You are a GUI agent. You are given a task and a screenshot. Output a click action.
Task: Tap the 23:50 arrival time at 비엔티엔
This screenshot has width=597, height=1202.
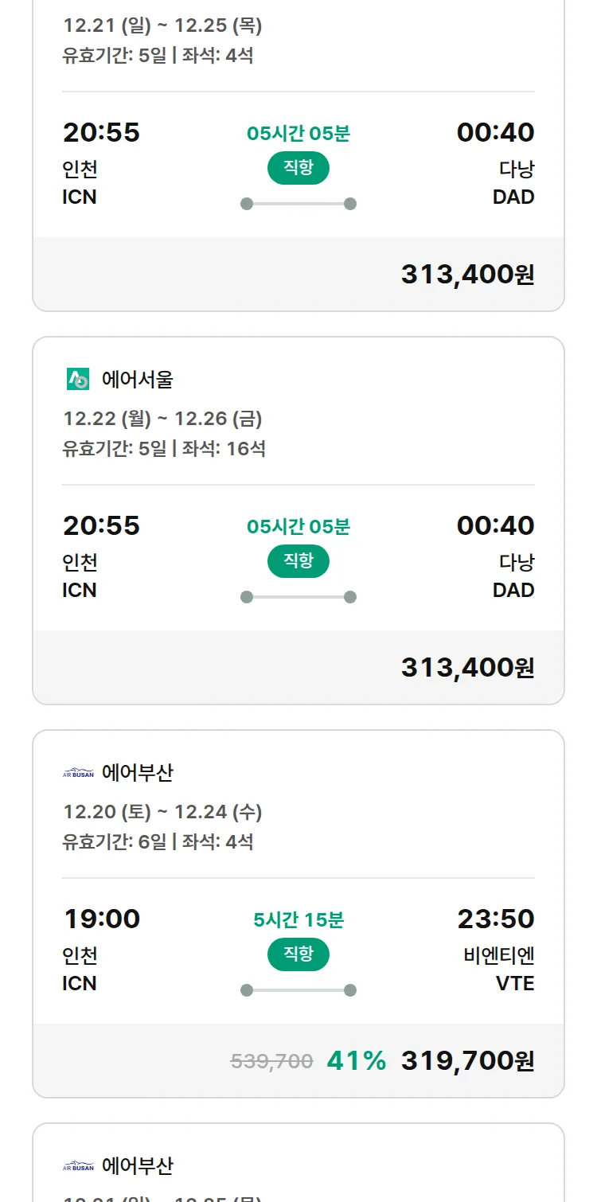(495, 919)
